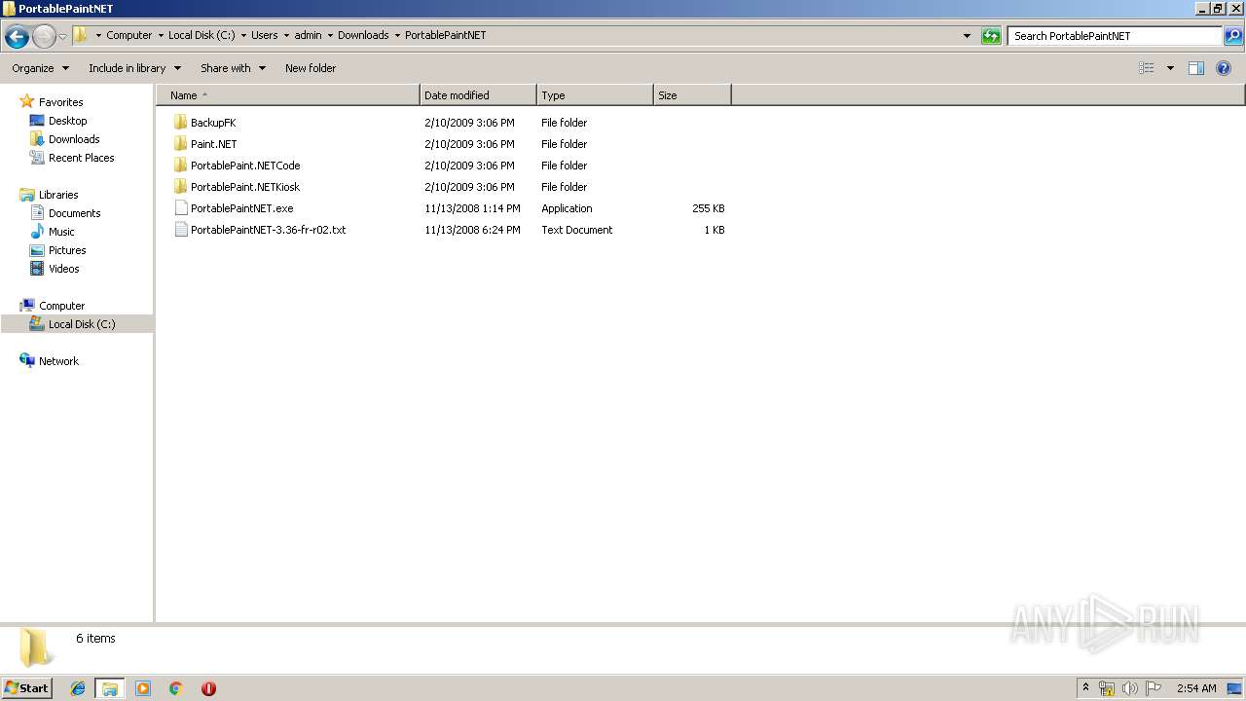Image resolution: width=1246 pixels, height=701 pixels.
Task: Select Favorites in the navigation pane
Action: click(60, 102)
